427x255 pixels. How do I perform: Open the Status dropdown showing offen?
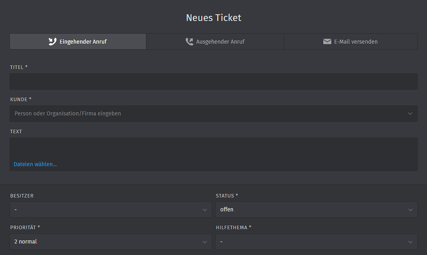point(316,210)
